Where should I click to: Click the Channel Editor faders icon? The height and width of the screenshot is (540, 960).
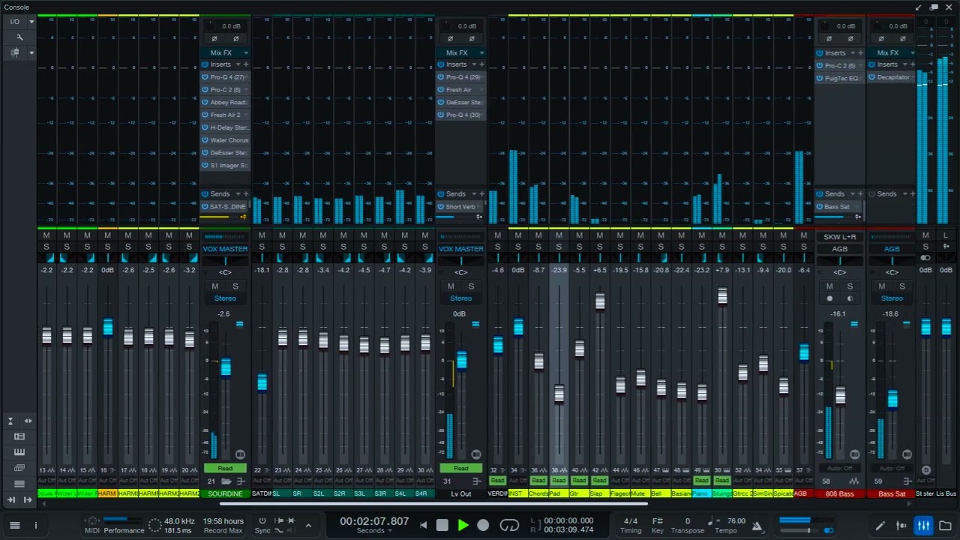[x=901, y=526]
